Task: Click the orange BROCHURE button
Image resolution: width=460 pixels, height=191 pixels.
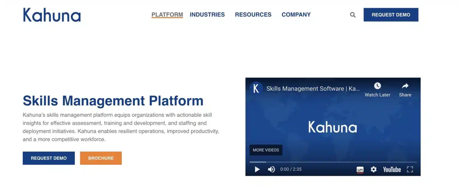Action: coord(101,158)
